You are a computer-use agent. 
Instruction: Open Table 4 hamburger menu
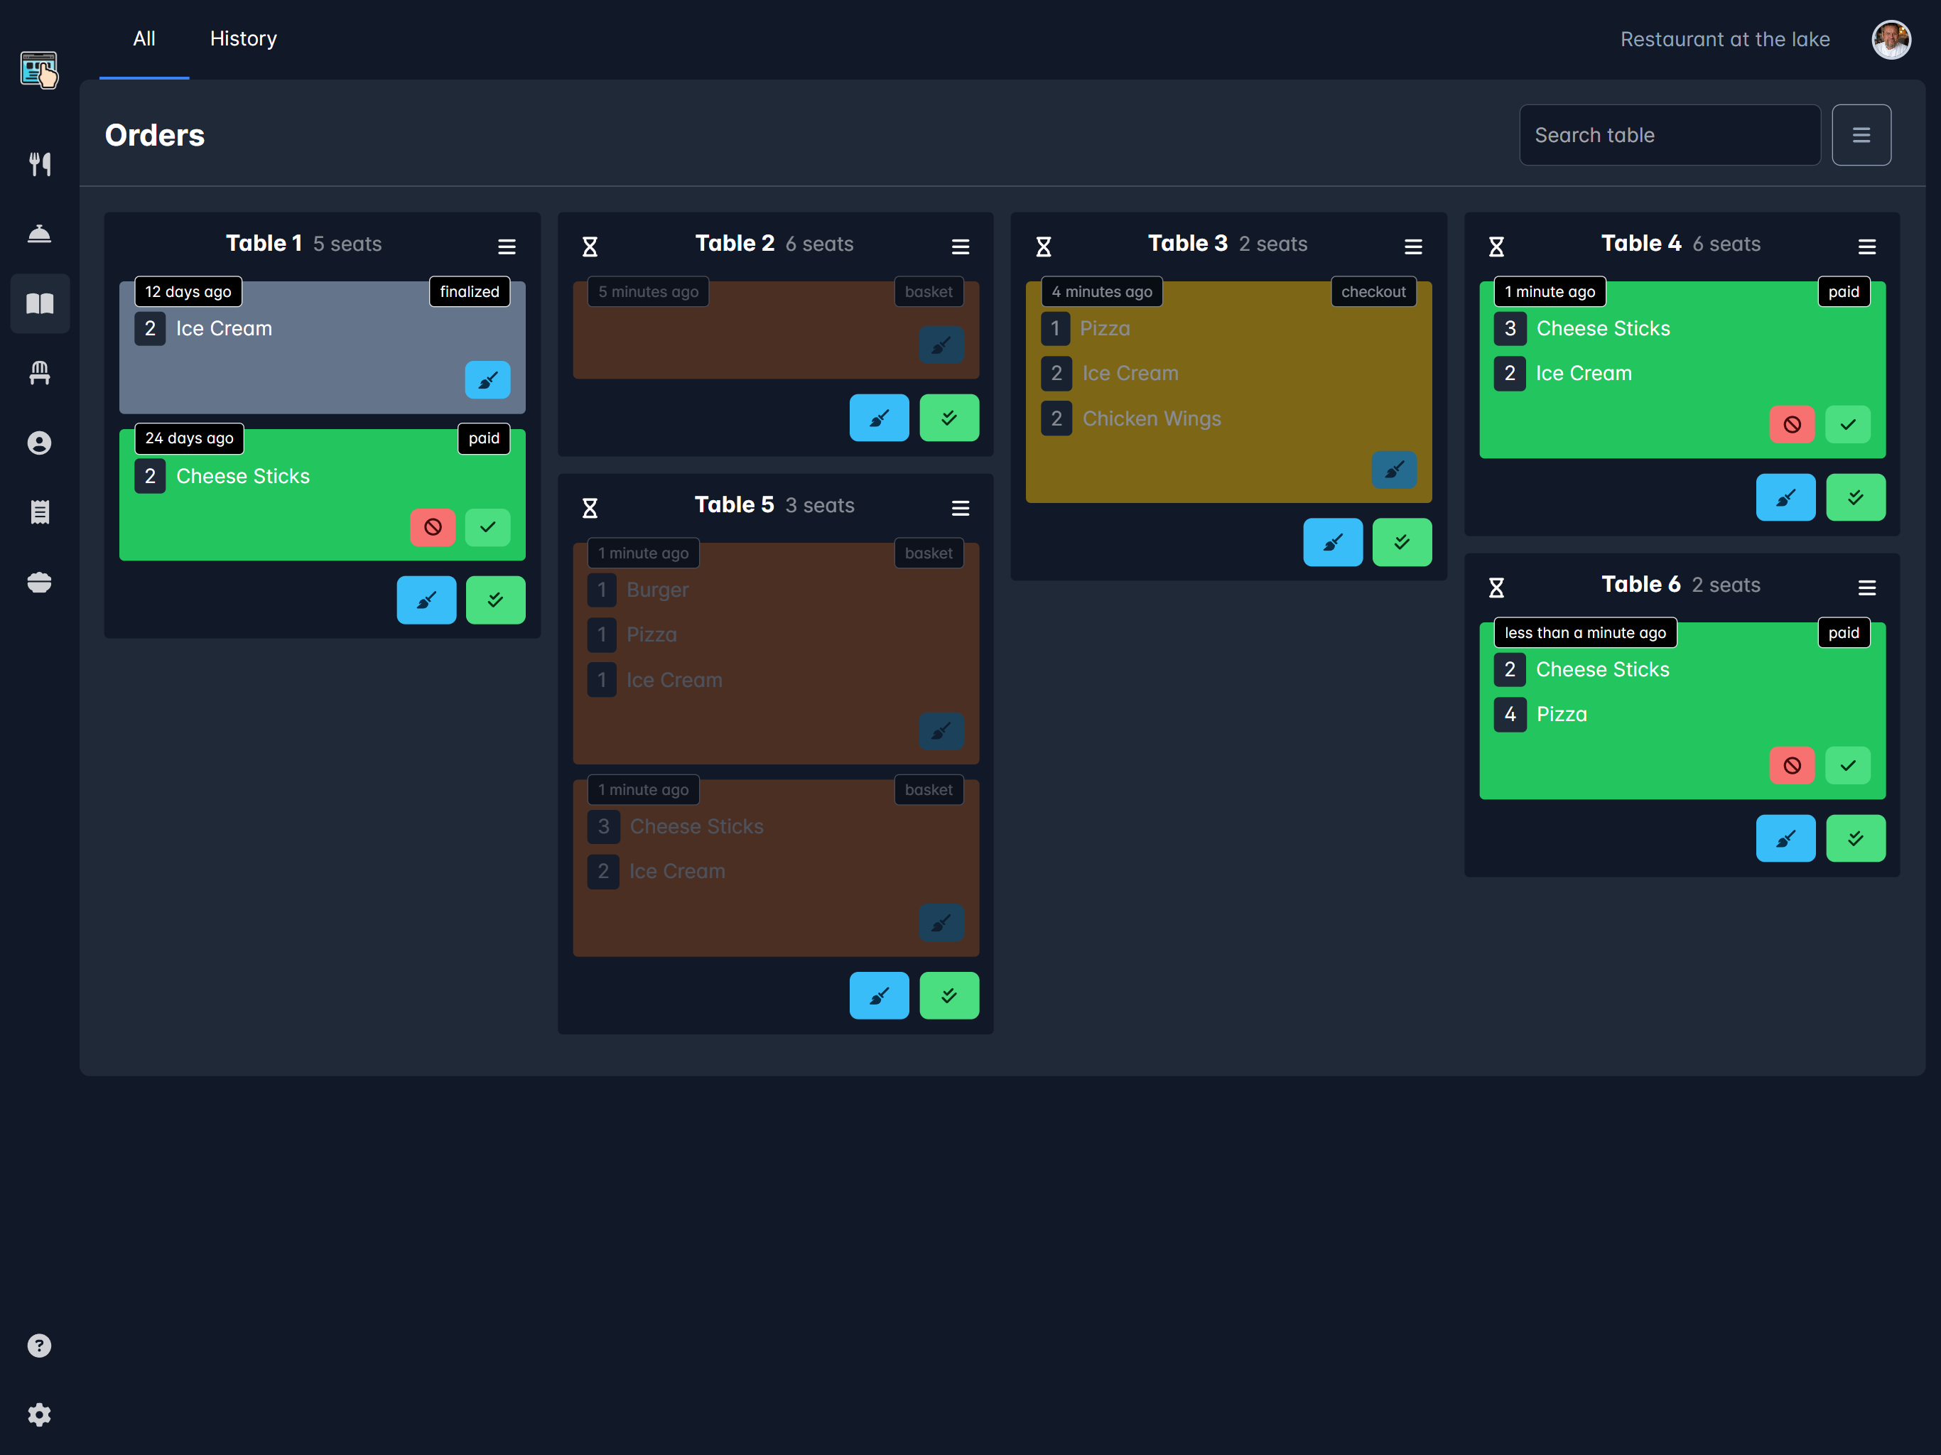coord(1866,247)
